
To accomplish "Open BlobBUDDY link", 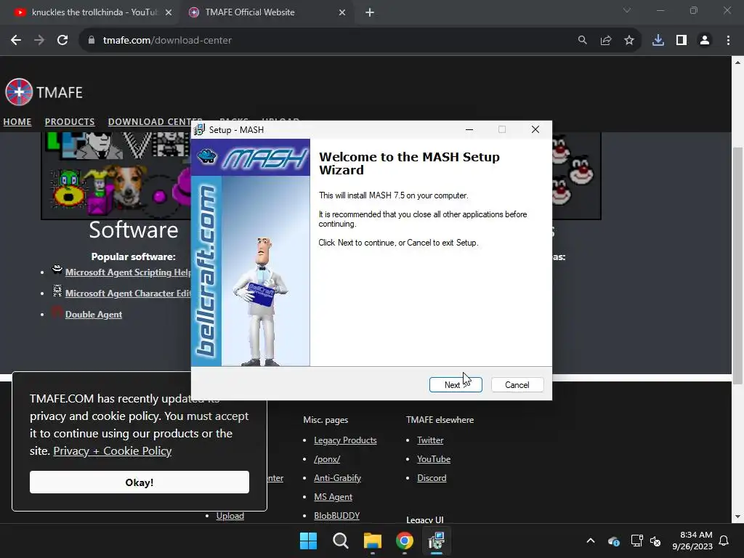I will pyautogui.click(x=337, y=516).
